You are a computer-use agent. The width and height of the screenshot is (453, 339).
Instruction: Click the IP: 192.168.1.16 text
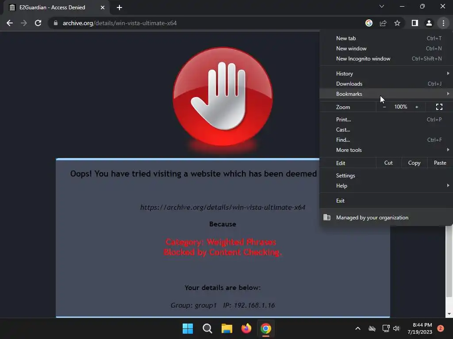(x=249, y=305)
